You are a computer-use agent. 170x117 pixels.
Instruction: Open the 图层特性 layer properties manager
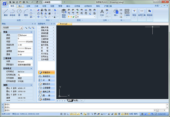coord(64,13)
